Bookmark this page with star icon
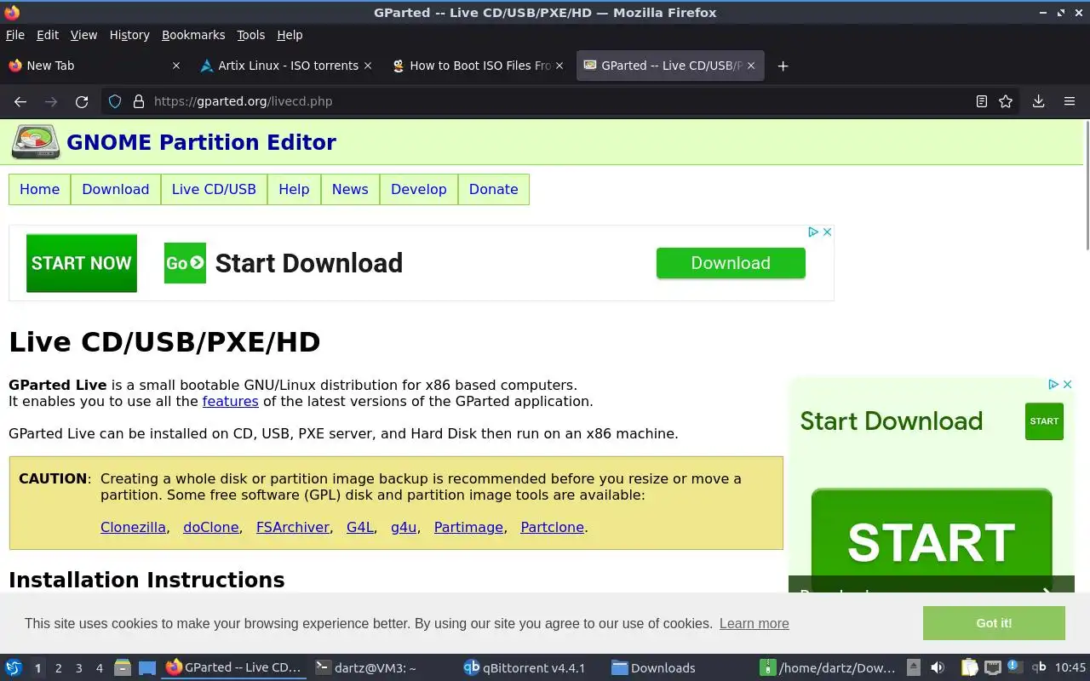This screenshot has height=681, width=1090. (1006, 101)
